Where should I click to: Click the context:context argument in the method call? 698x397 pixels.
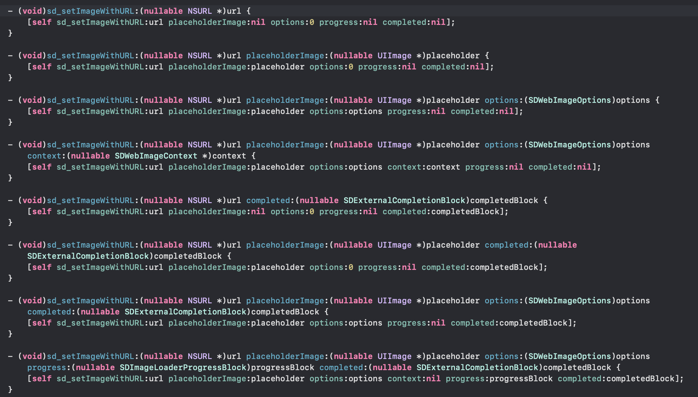tap(423, 167)
